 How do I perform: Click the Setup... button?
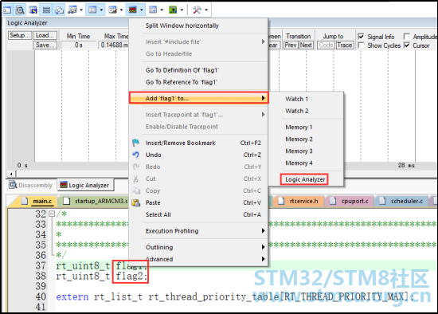click(x=20, y=35)
